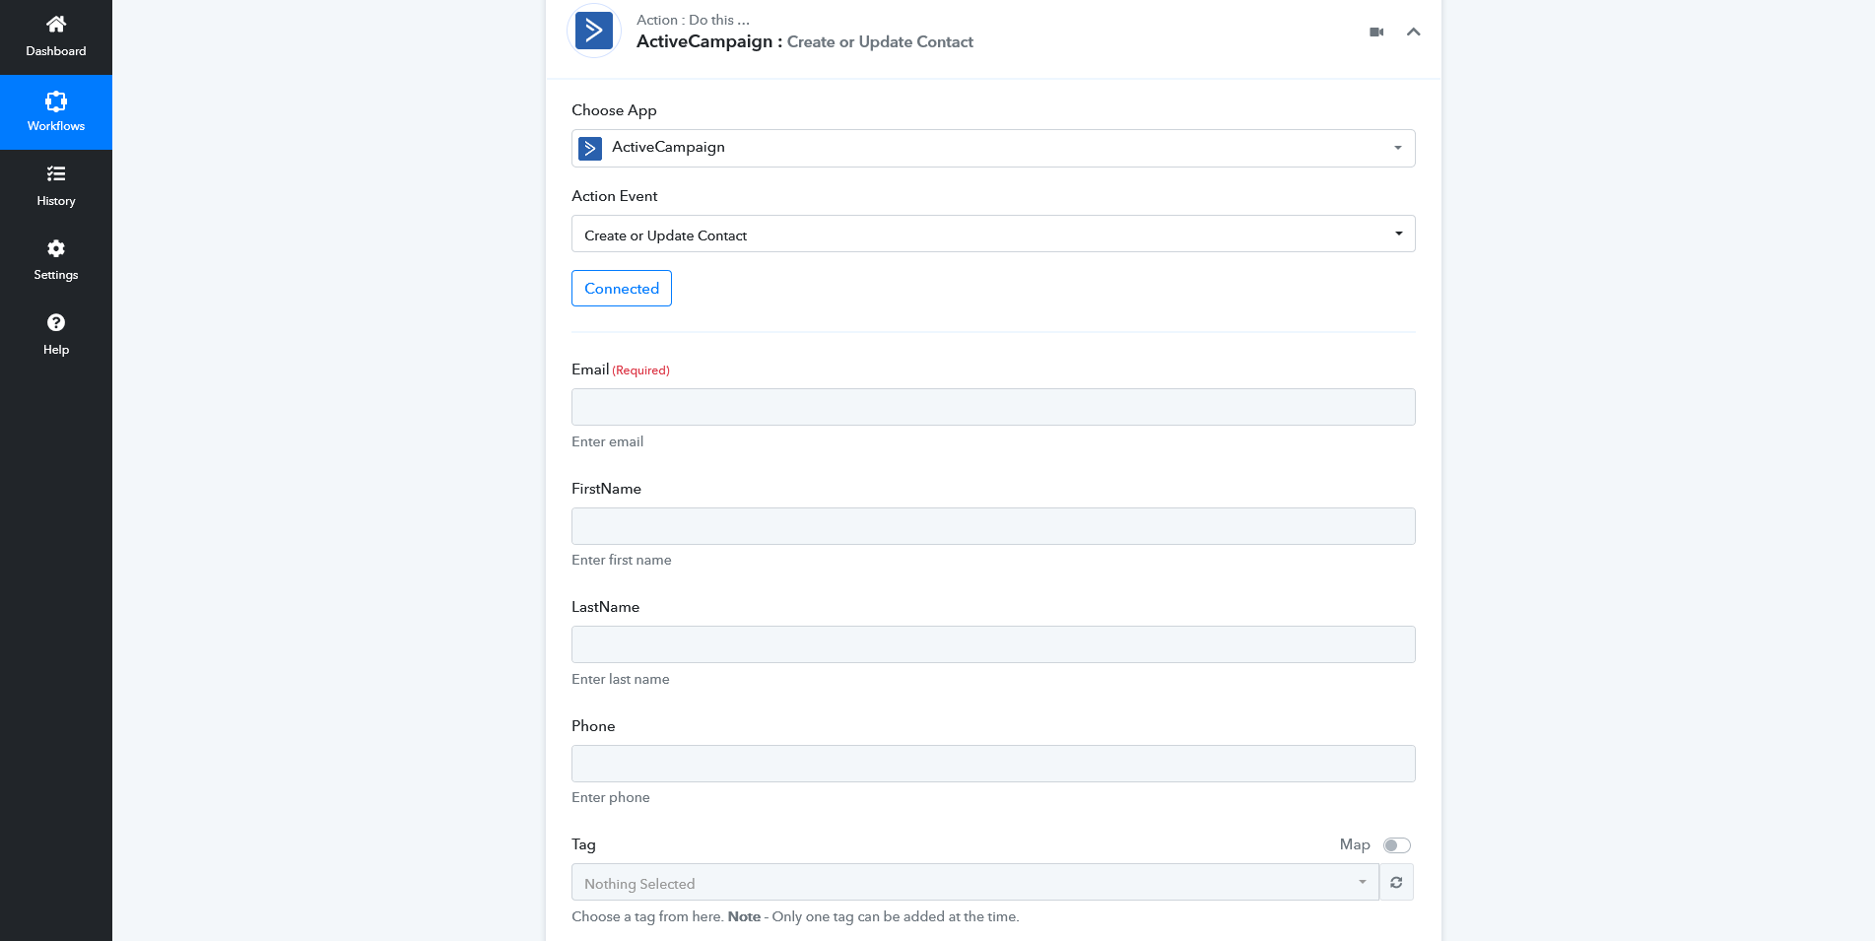Image resolution: width=1875 pixels, height=941 pixels.
Task: Focus the FirstName input field
Action: [993, 526]
